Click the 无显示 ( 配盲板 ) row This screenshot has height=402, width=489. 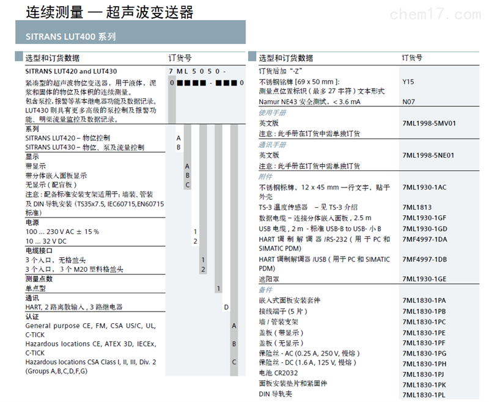[x=51, y=185]
